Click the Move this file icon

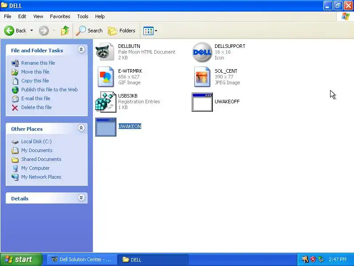point(15,72)
